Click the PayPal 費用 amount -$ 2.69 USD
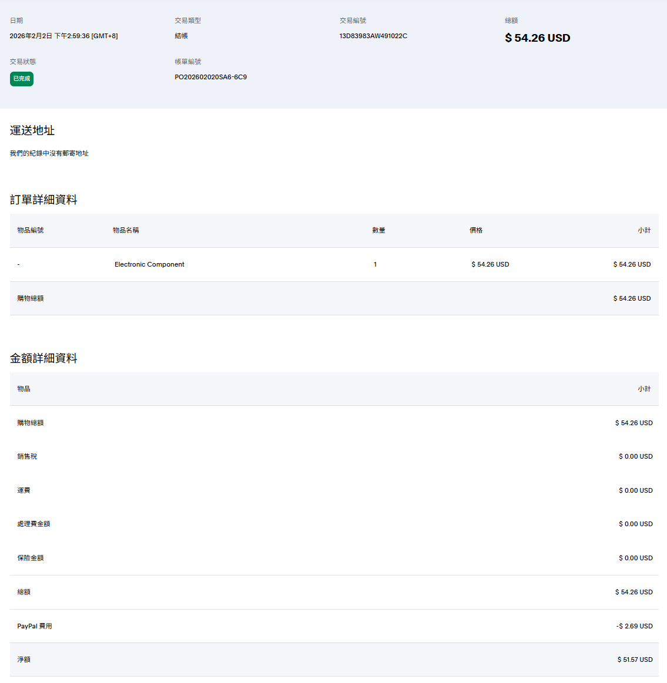Image resolution: width=667 pixels, height=683 pixels. tap(634, 626)
